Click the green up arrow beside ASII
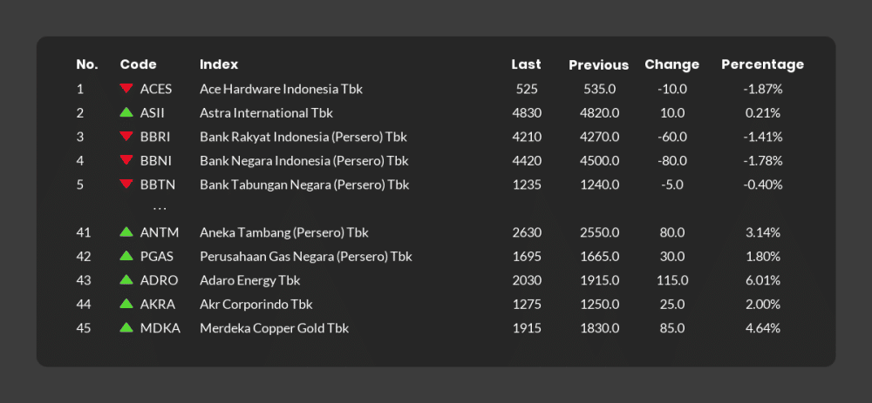The width and height of the screenshot is (872, 403). tap(126, 112)
